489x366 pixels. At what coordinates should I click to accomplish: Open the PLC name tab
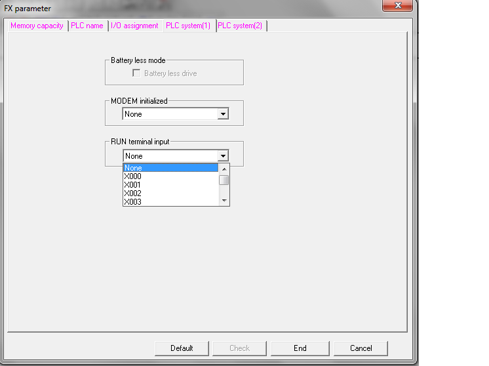tap(87, 26)
